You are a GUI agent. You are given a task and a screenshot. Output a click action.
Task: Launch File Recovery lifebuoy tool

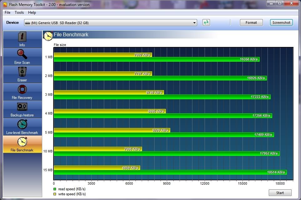coord(22,90)
